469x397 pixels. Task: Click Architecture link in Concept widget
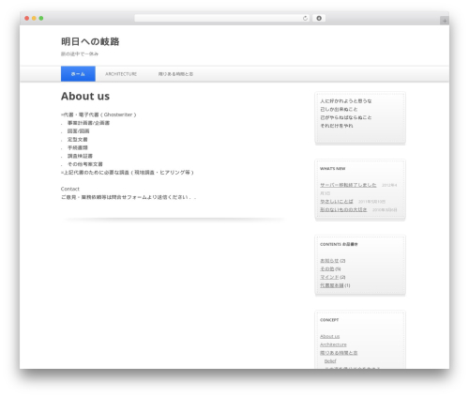(x=333, y=344)
